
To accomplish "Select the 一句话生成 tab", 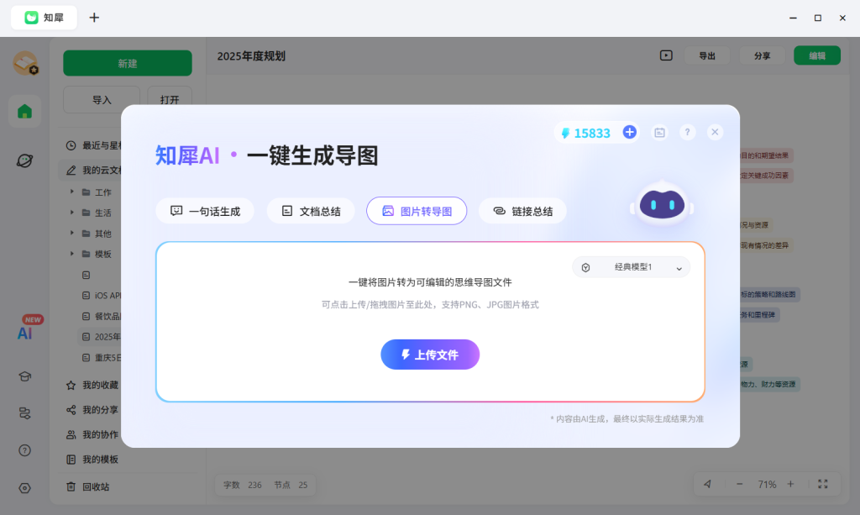I will tap(205, 211).
